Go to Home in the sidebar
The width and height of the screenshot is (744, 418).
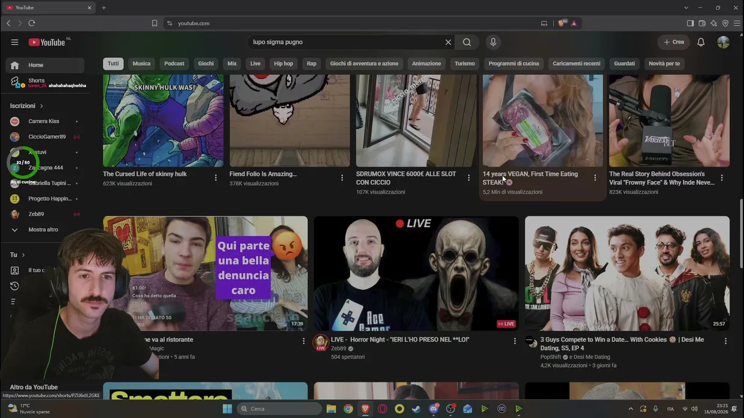click(x=45, y=65)
